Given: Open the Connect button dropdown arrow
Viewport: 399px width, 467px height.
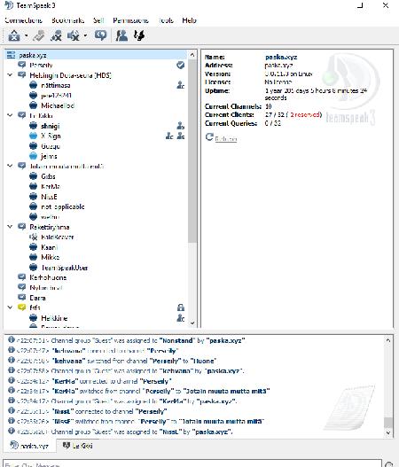Looking at the screenshot, I should (x=27, y=36).
